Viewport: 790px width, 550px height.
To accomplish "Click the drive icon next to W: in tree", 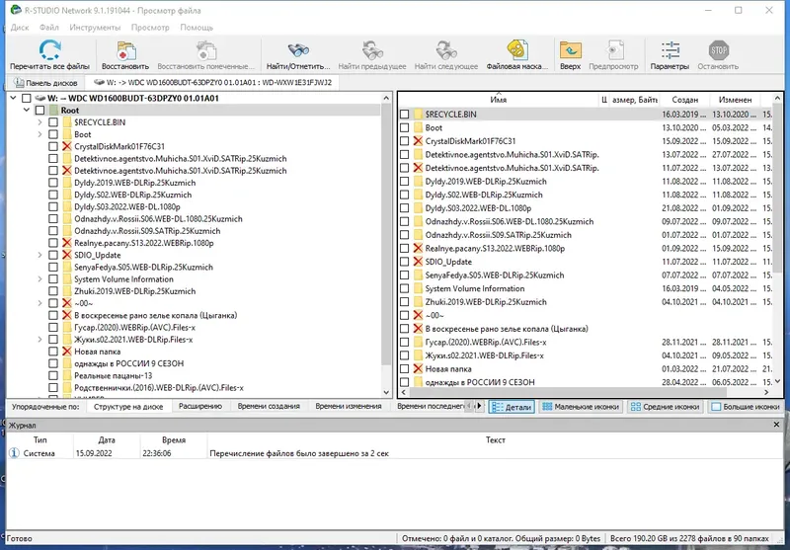I will (x=39, y=98).
